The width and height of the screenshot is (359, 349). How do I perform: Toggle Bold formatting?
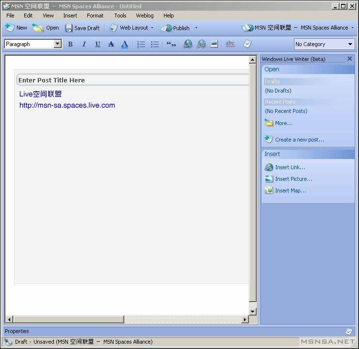[70, 44]
